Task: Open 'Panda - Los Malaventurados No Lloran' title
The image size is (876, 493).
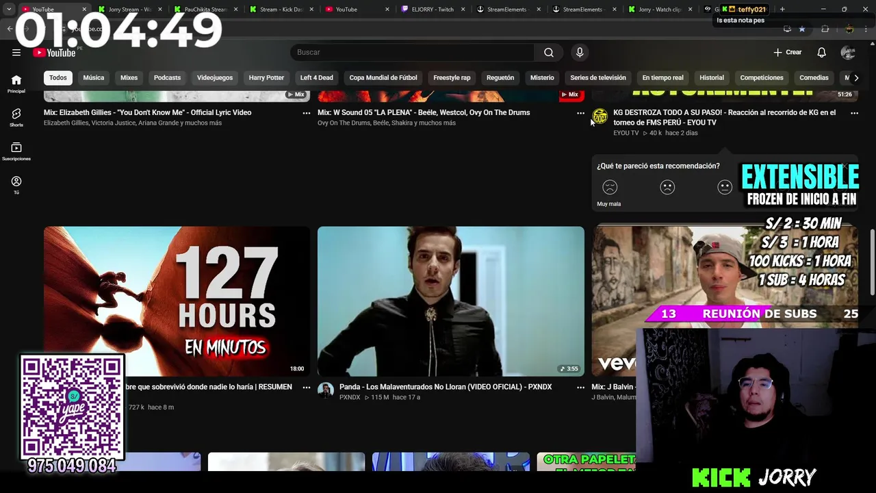Action: coord(446,387)
